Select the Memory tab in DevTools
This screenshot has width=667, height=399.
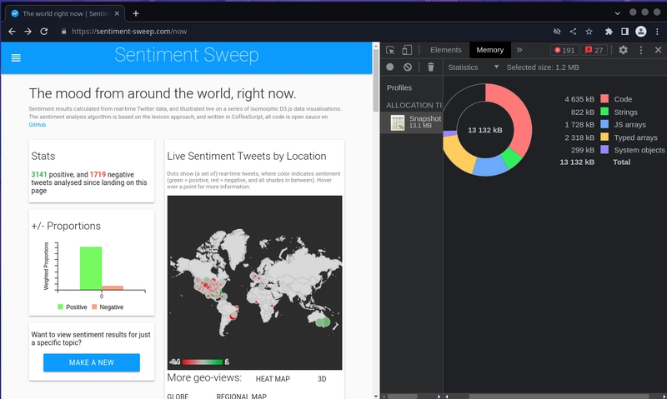coord(490,50)
